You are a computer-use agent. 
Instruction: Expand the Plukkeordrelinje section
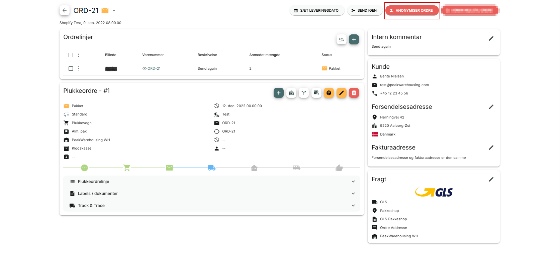click(212, 182)
